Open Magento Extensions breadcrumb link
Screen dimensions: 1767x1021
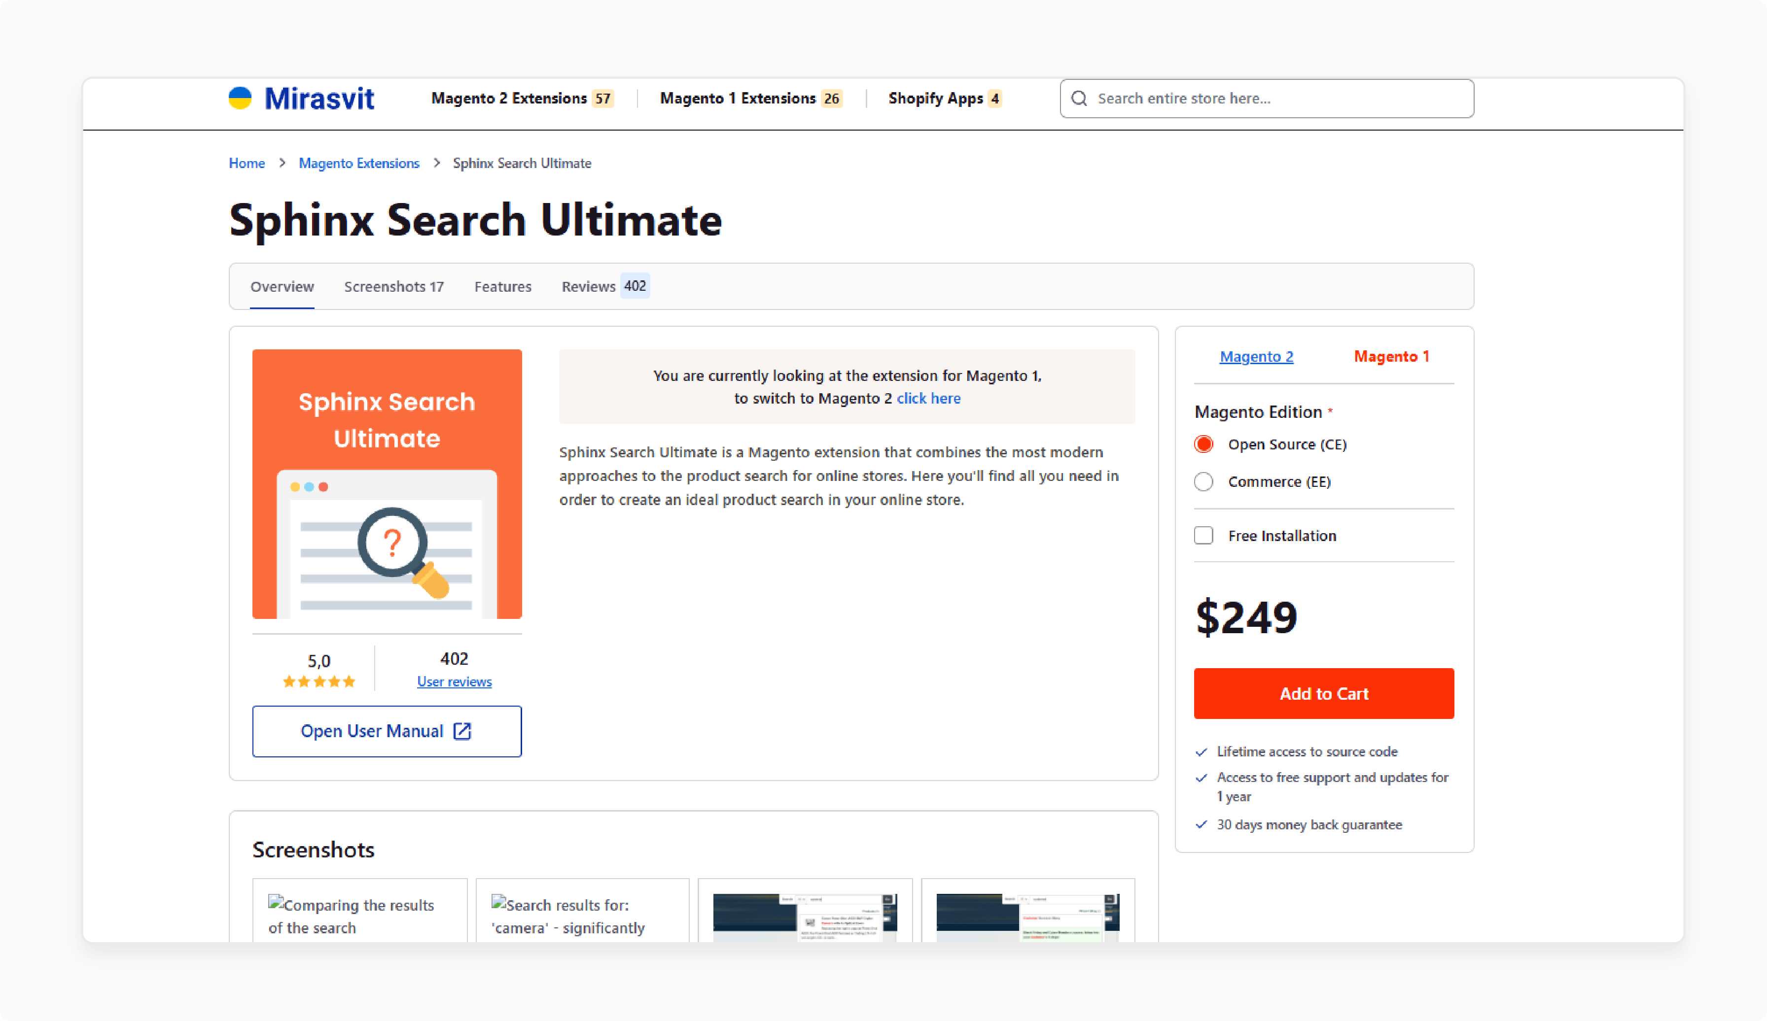coord(359,163)
